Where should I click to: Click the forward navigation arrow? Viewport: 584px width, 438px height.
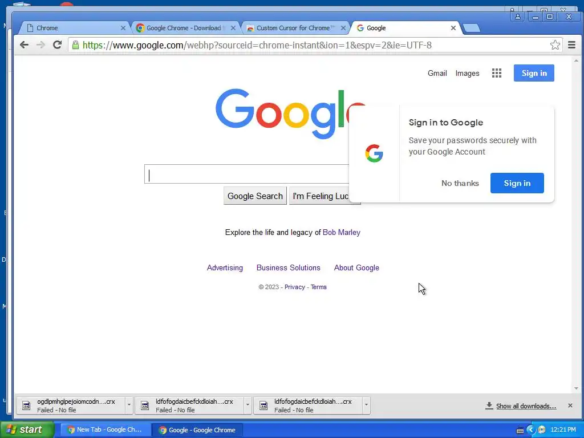click(x=40, y=45)
